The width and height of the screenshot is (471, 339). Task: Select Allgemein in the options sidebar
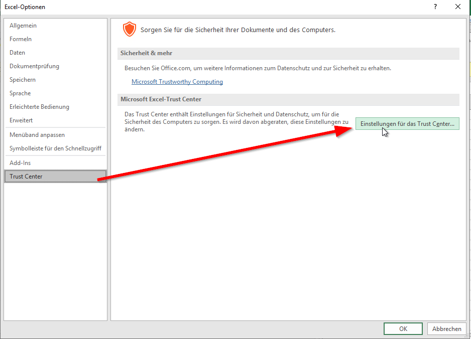point(23,26)
